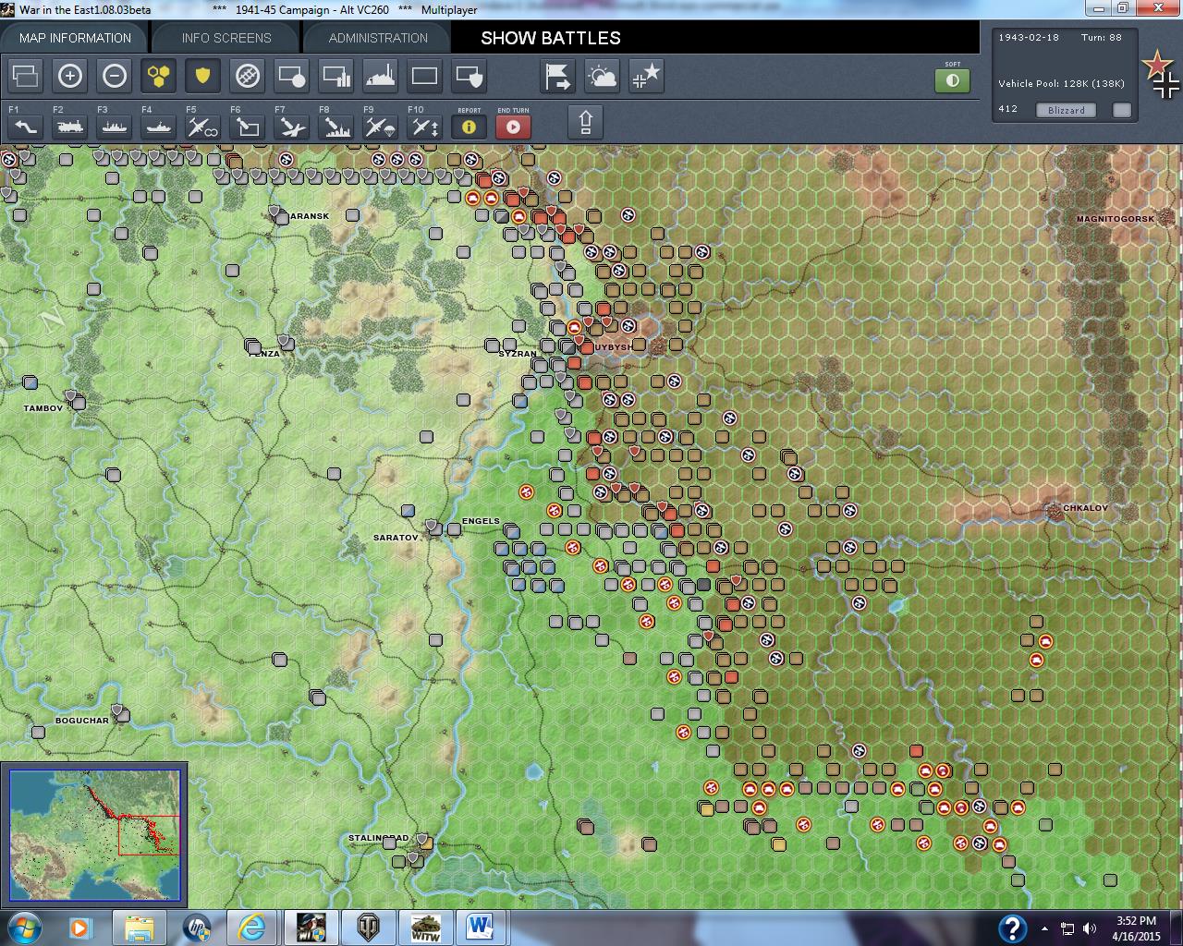Toggle the green Soft factors button

[x=953, y=80]
